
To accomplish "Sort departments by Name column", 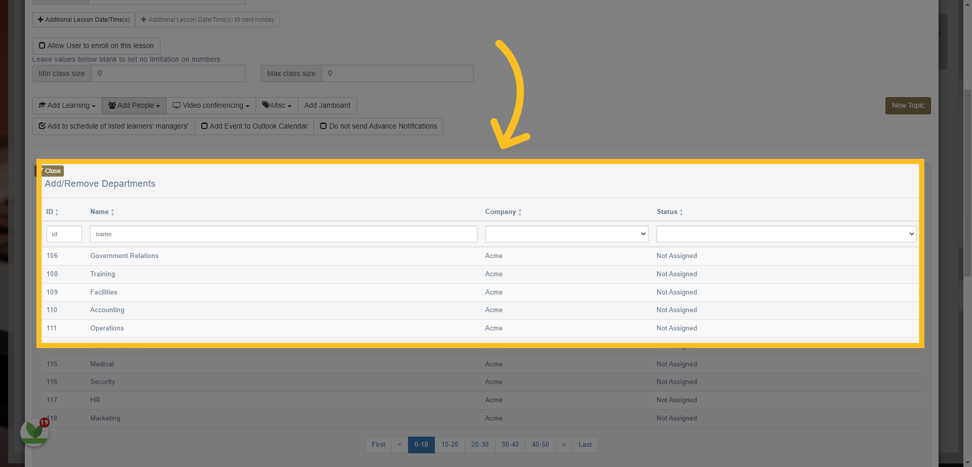I will [102, 212].
